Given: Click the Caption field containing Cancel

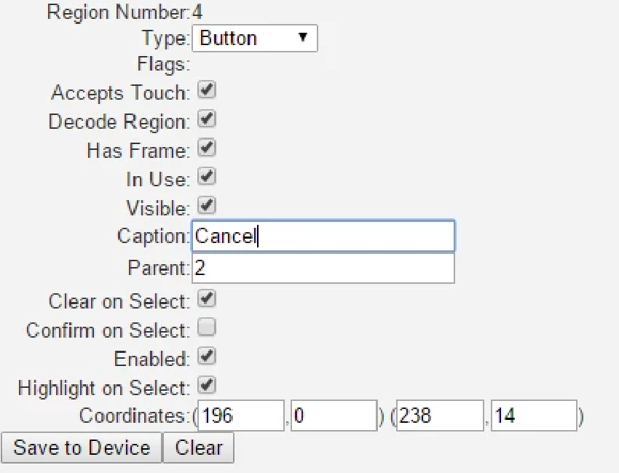Looking at the screenshot, I should [323, 236].
